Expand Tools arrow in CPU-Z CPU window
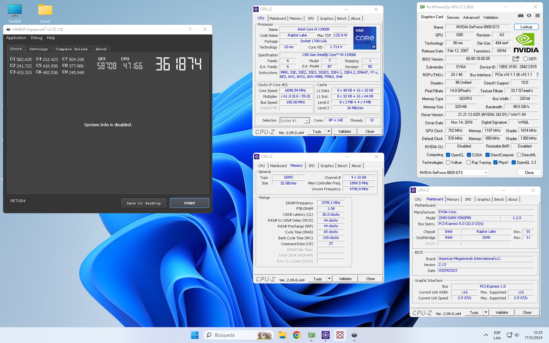Image resolution: width=549 pixels, height=343 pixels. click(329, 131)
